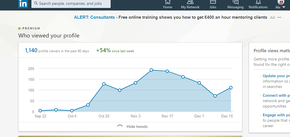The image size is (290, 137).
Task: Click the chevron above Hide trends
Action: tap(120, 125)
